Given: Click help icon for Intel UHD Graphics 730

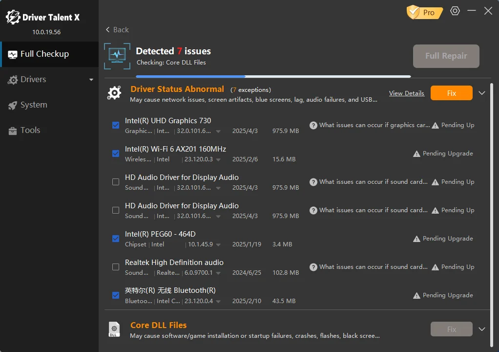Looking at the screenshot, I should pos(313,126).
